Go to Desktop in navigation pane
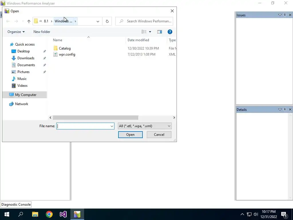The width and height of the screenshot is (293, 220). [23, 51]
